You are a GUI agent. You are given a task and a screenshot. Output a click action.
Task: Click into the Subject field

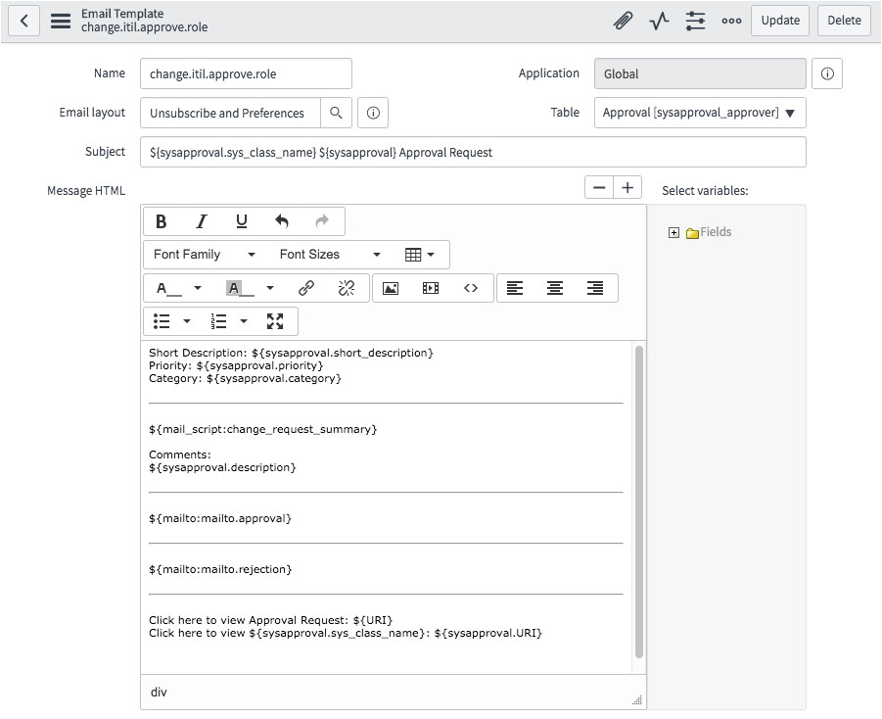(x=473, y=153)
